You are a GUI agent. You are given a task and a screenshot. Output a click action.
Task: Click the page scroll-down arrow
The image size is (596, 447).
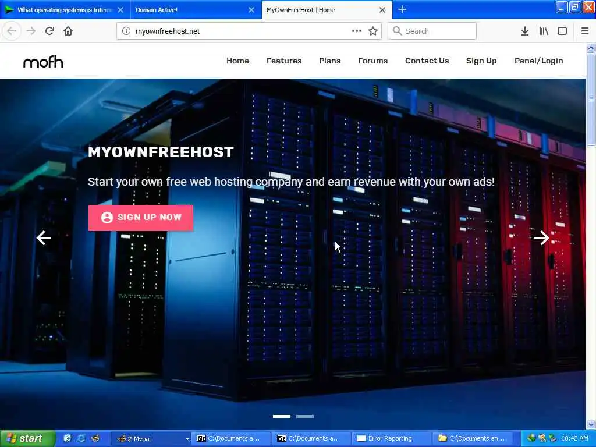pos(591,424)
